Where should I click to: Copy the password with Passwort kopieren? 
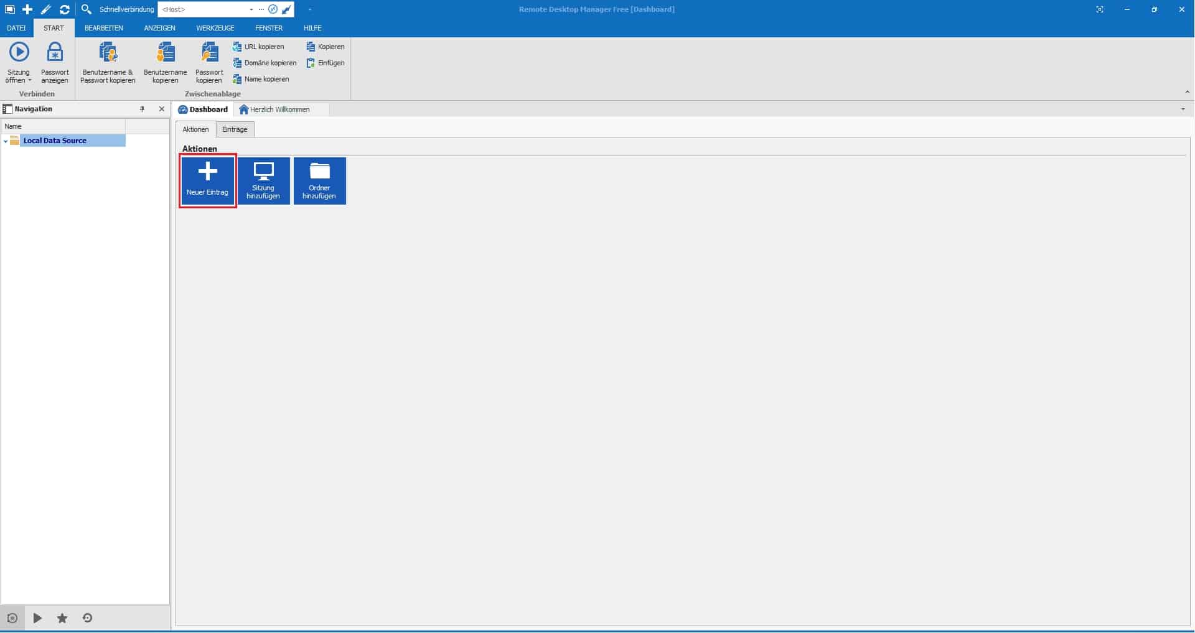pyautogui.click(x=209, y=62)
